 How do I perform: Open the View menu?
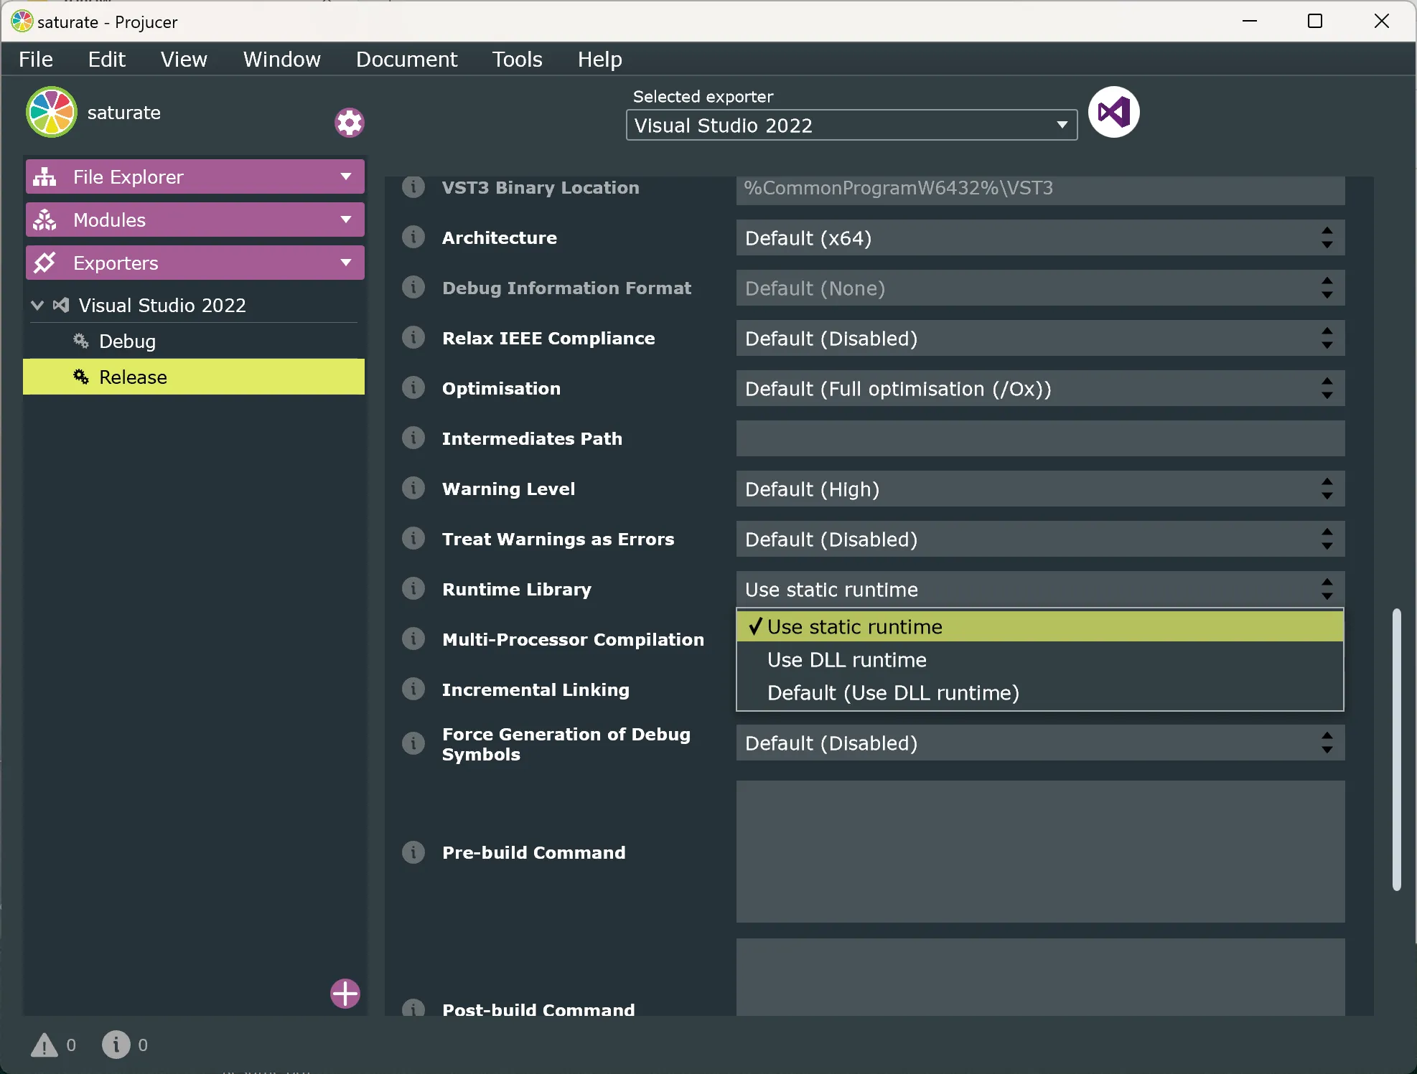[x=184, y=59]
